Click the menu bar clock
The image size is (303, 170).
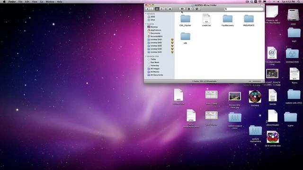(288, 1)
